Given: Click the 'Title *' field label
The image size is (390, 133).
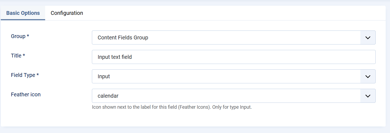Looking at the screenshot, I should coord(16,56).
